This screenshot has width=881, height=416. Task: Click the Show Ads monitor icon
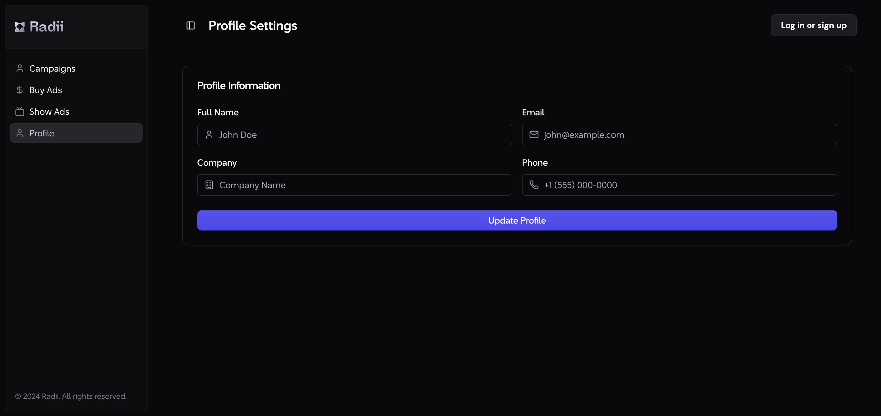click(20, 111)
